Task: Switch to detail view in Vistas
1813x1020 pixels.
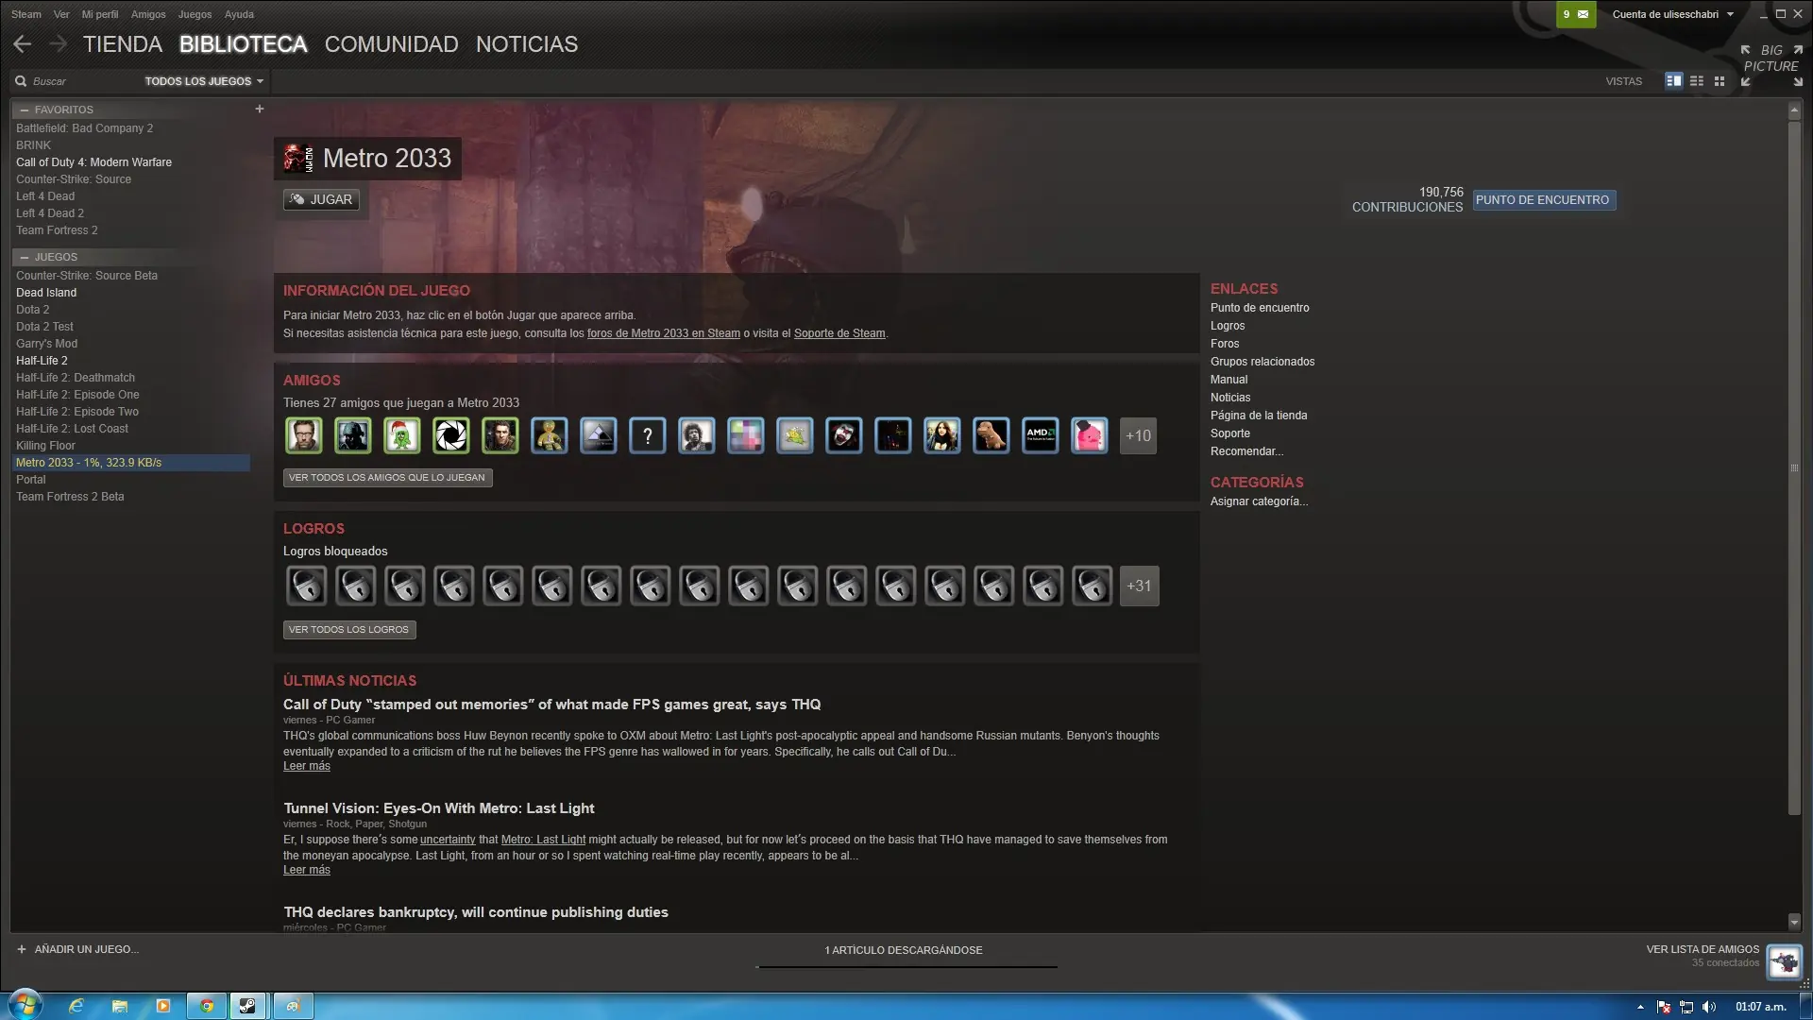Action: [x=1673, y=81]
